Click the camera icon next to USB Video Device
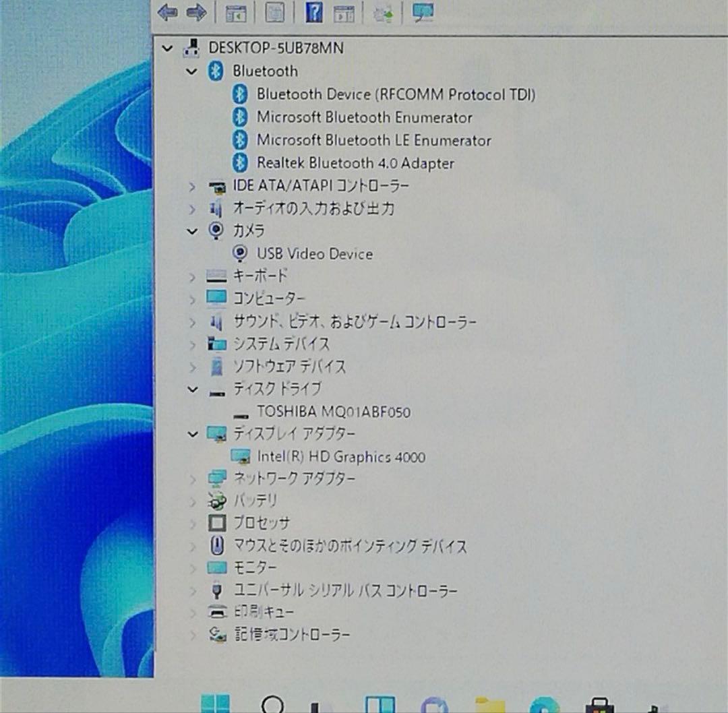 pyautogui.click(x=240, y=253)
